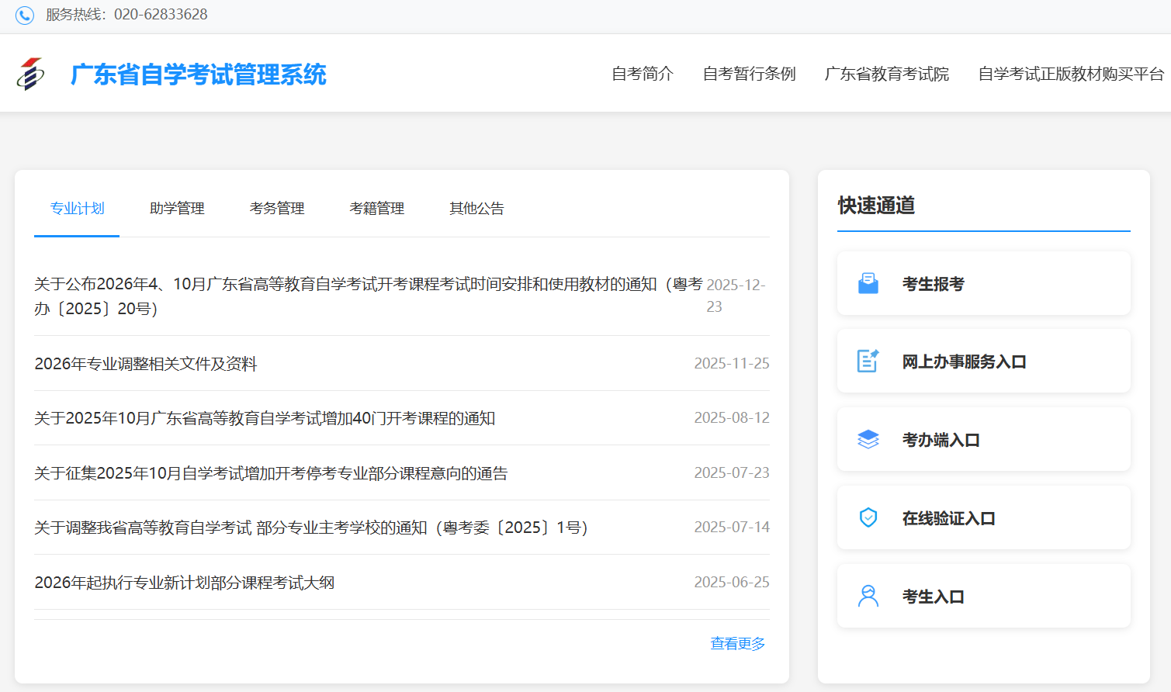Click the 查看更多 link
This screenshot has height=692, width=1171.
click(x=736, y=643)
